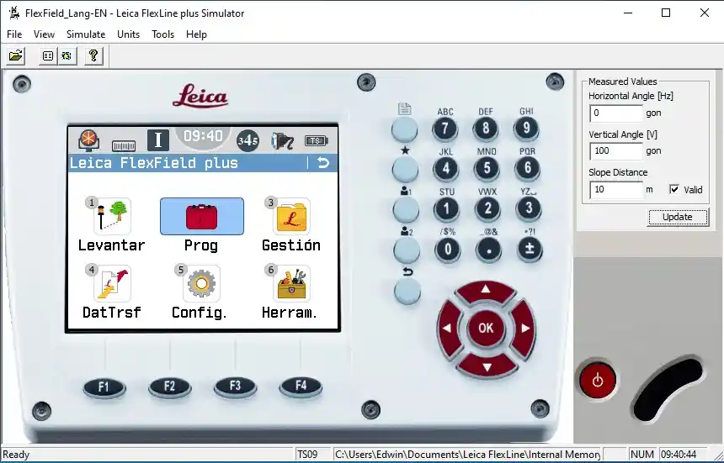Click the open file toolbar icon
724x463 pixels.
[15, 56]
